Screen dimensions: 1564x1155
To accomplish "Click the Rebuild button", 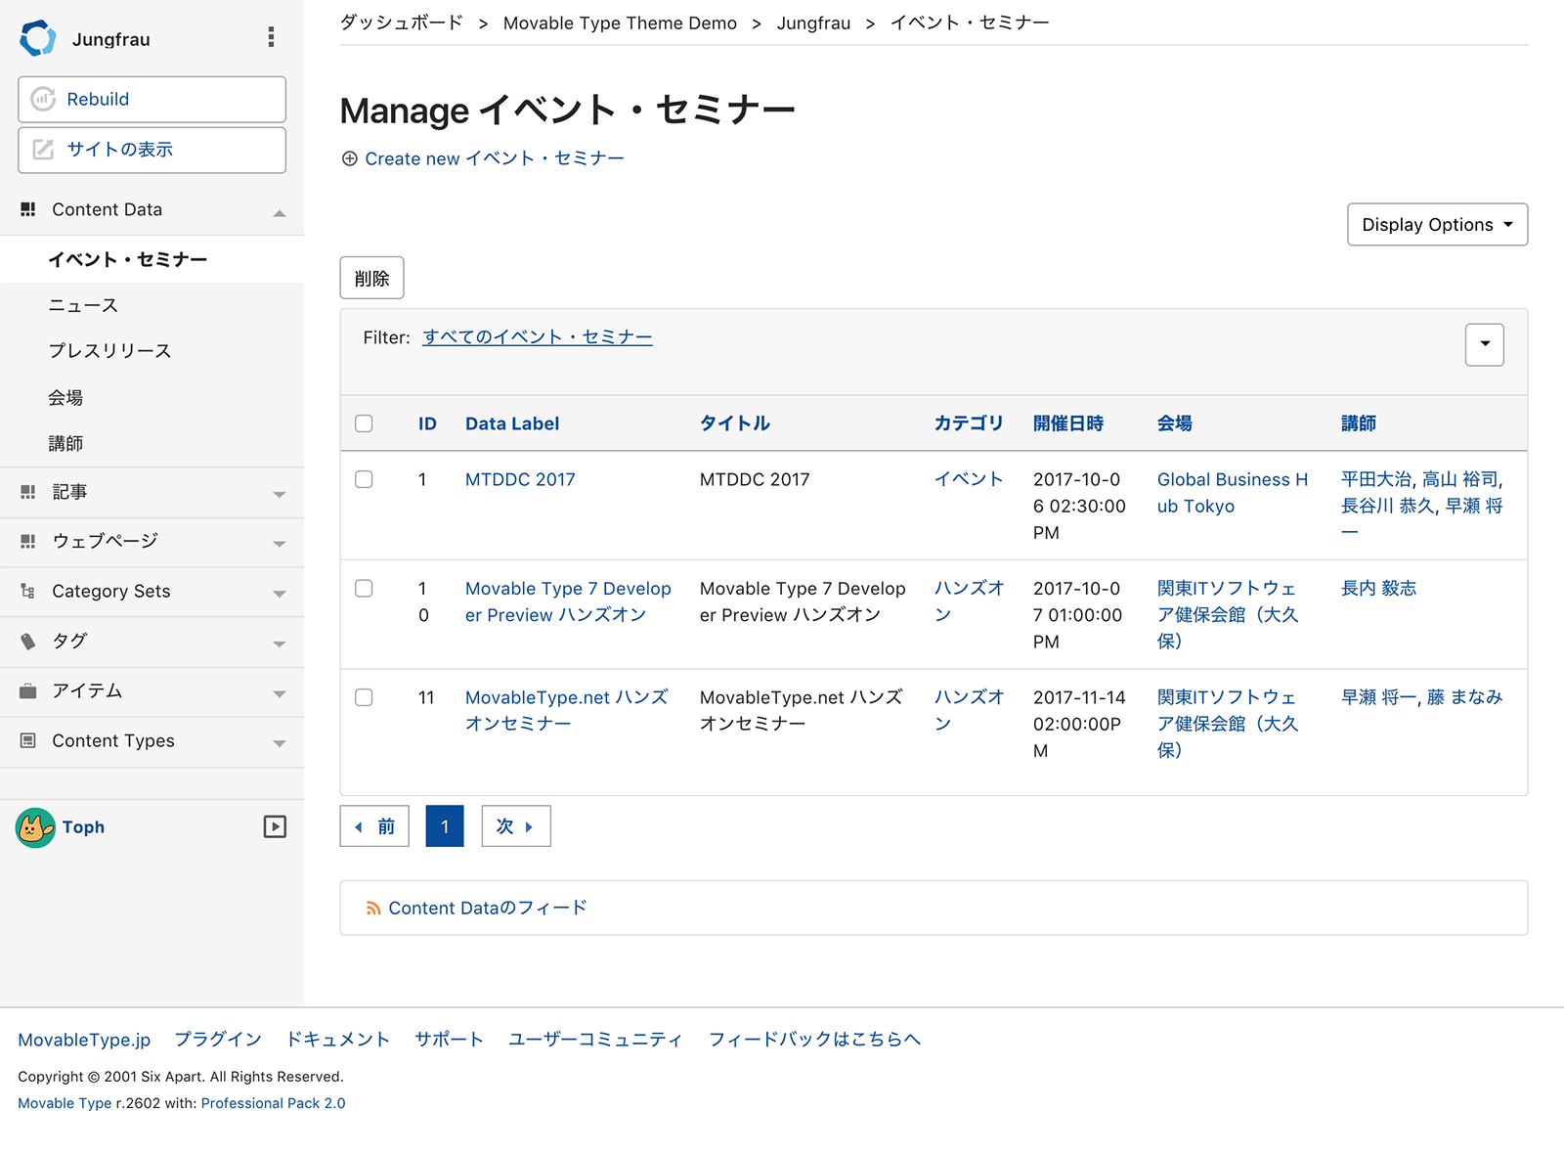I will coord(152,99).
